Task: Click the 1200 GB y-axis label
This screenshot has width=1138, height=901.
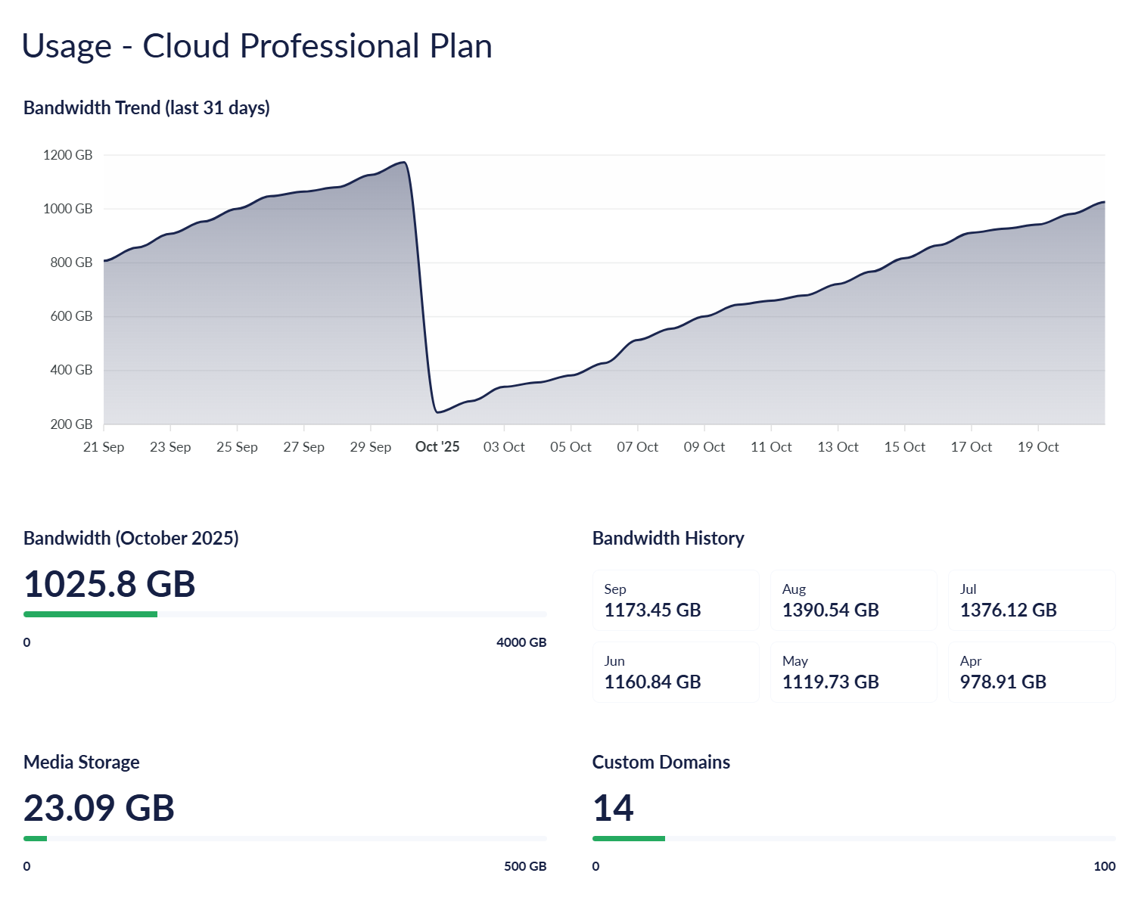Action: 68,155
